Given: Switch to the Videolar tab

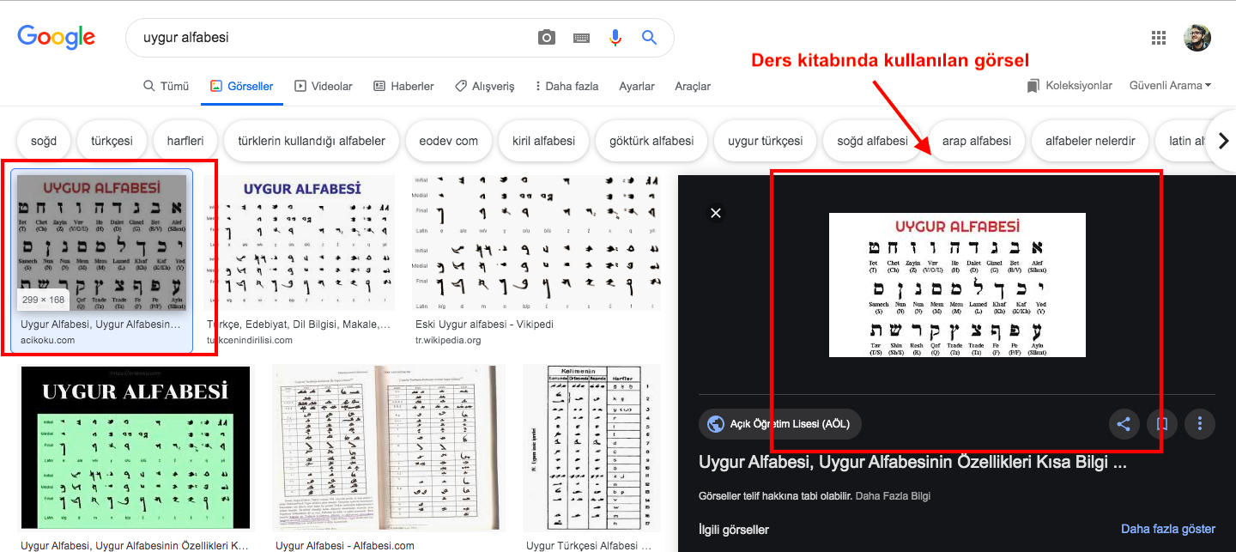Looking at the screenshot, I should tap(324, 86).
